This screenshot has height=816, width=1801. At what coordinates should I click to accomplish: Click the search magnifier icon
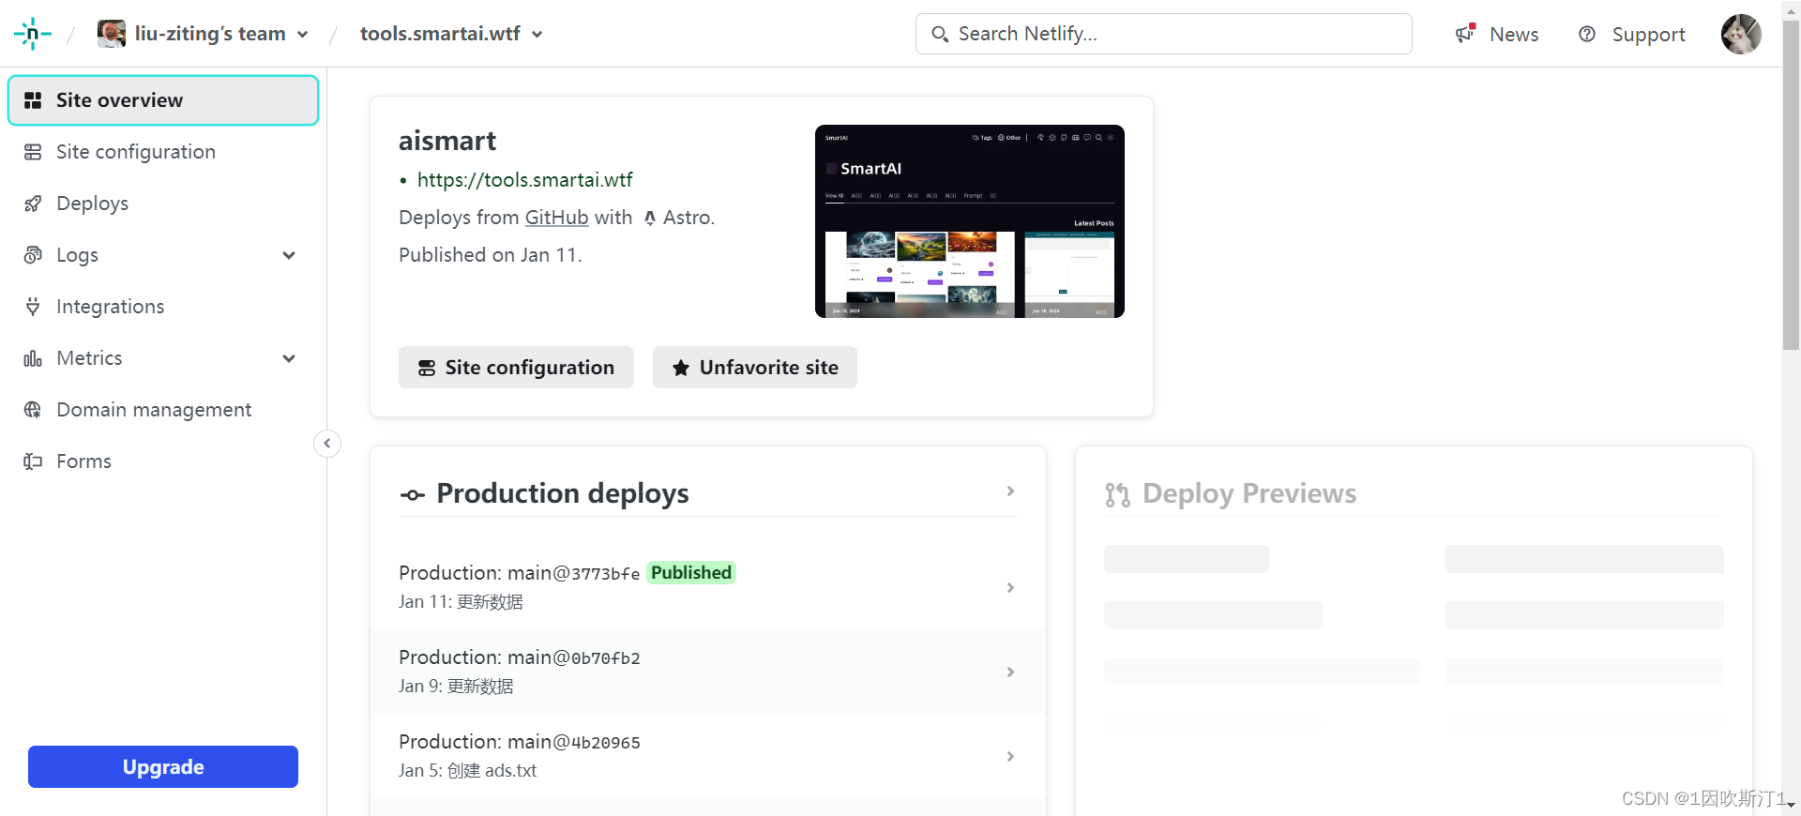(939, 35)
